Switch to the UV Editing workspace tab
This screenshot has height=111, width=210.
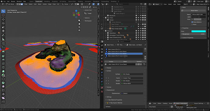[x=63, y=1]
